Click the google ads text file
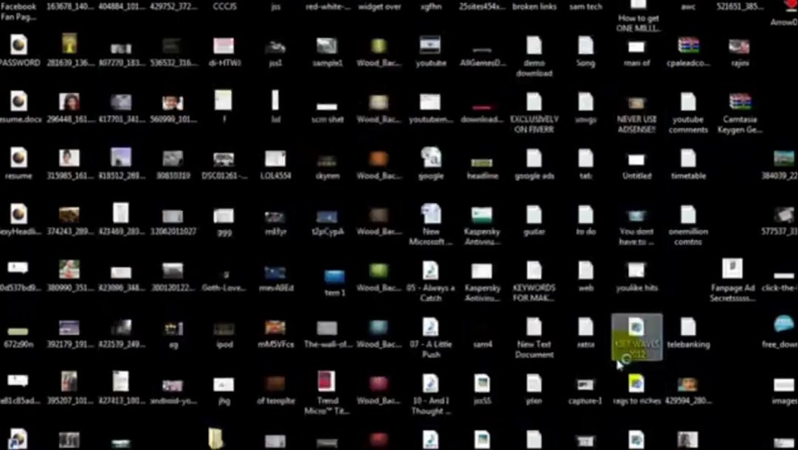This screenshot has height=450, width=798. point(534,157)
